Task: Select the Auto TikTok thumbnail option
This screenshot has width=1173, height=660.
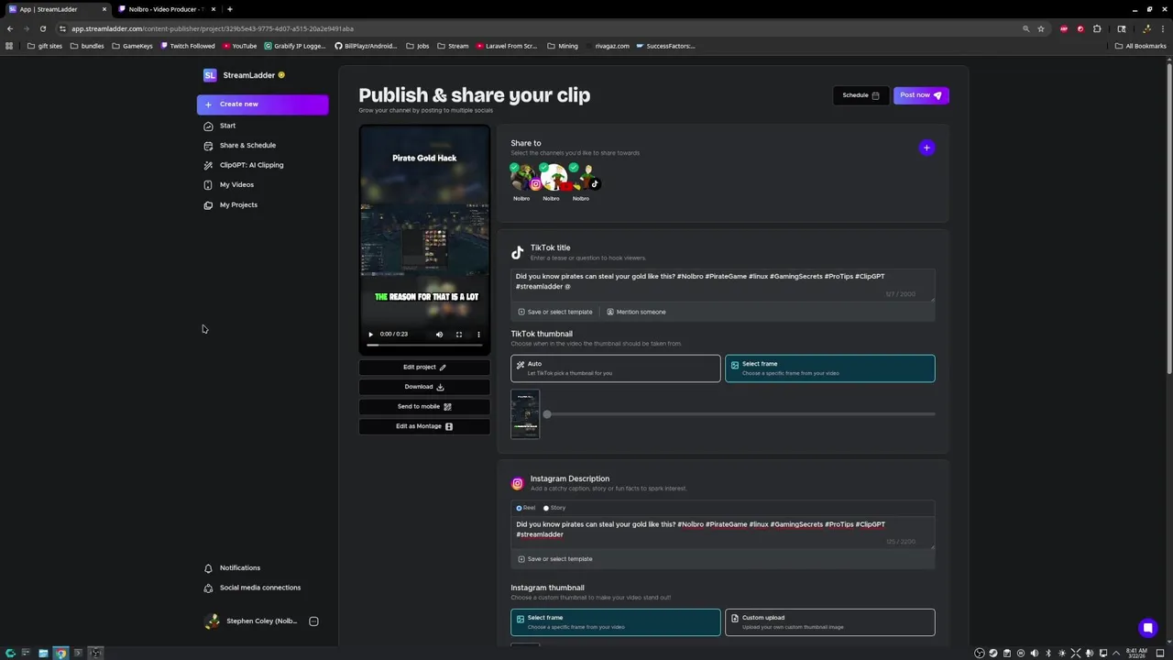Action: tap(616, 368)
